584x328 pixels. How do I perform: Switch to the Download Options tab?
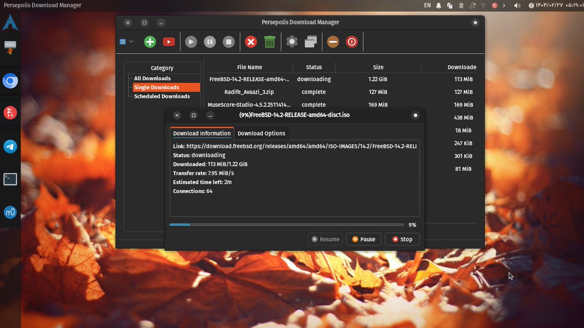point(261,133)
